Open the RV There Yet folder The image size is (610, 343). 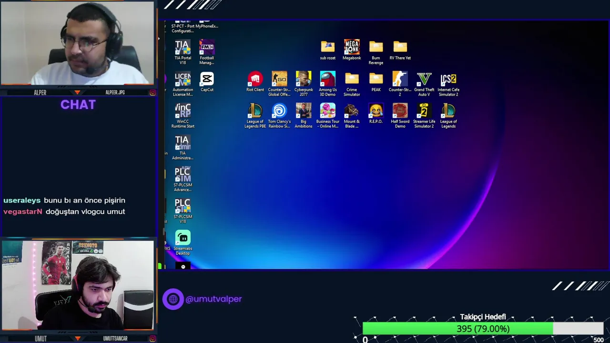coord(400,50)
